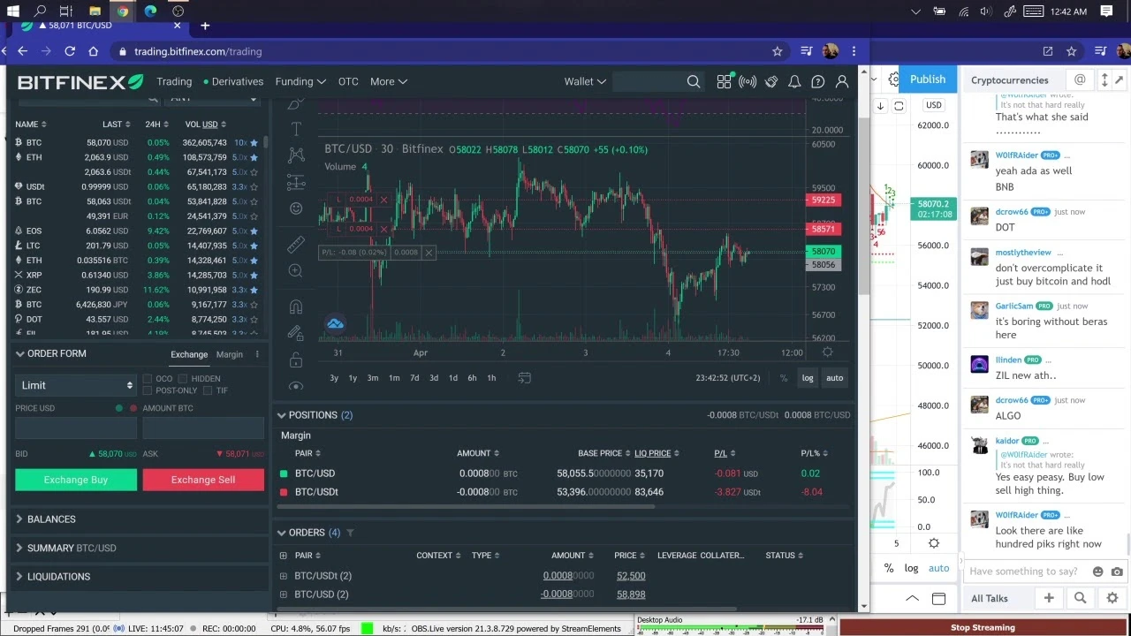Toggle lock all drawings padlock icon

(x=296, y=360)
